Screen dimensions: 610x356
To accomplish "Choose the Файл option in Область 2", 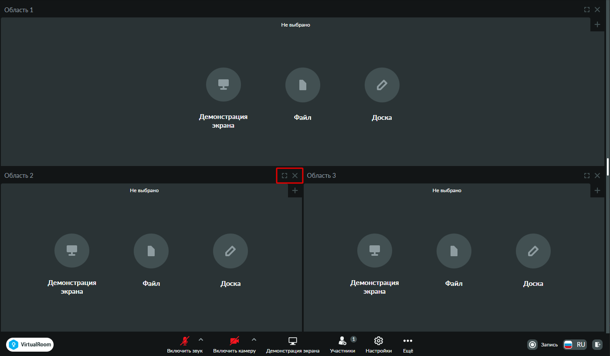I will click(151, 251).
